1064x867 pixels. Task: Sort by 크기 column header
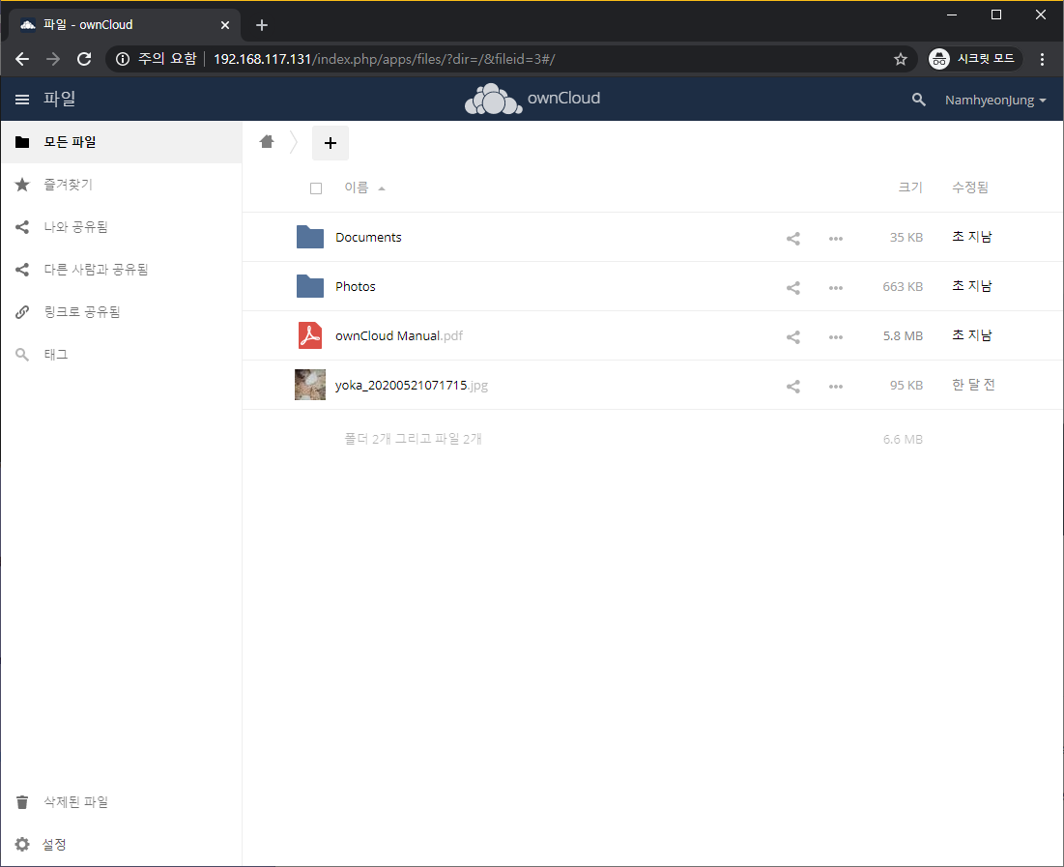(910, 188)
